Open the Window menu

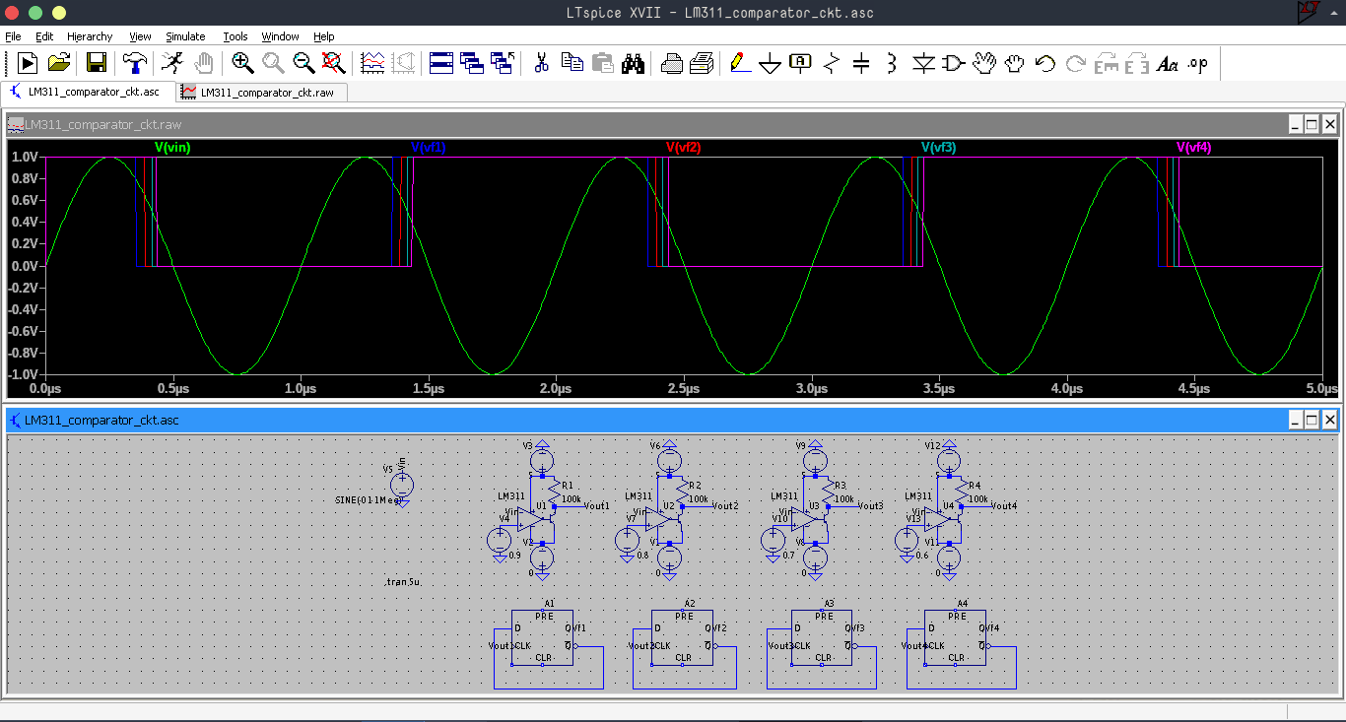[281, 36]
